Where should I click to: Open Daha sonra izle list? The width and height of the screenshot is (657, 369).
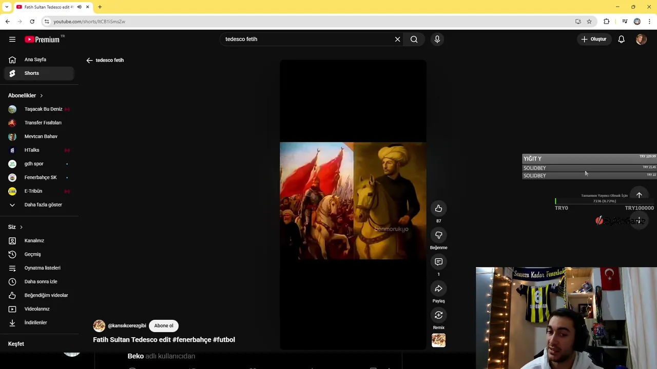click(x=39, y=281)
